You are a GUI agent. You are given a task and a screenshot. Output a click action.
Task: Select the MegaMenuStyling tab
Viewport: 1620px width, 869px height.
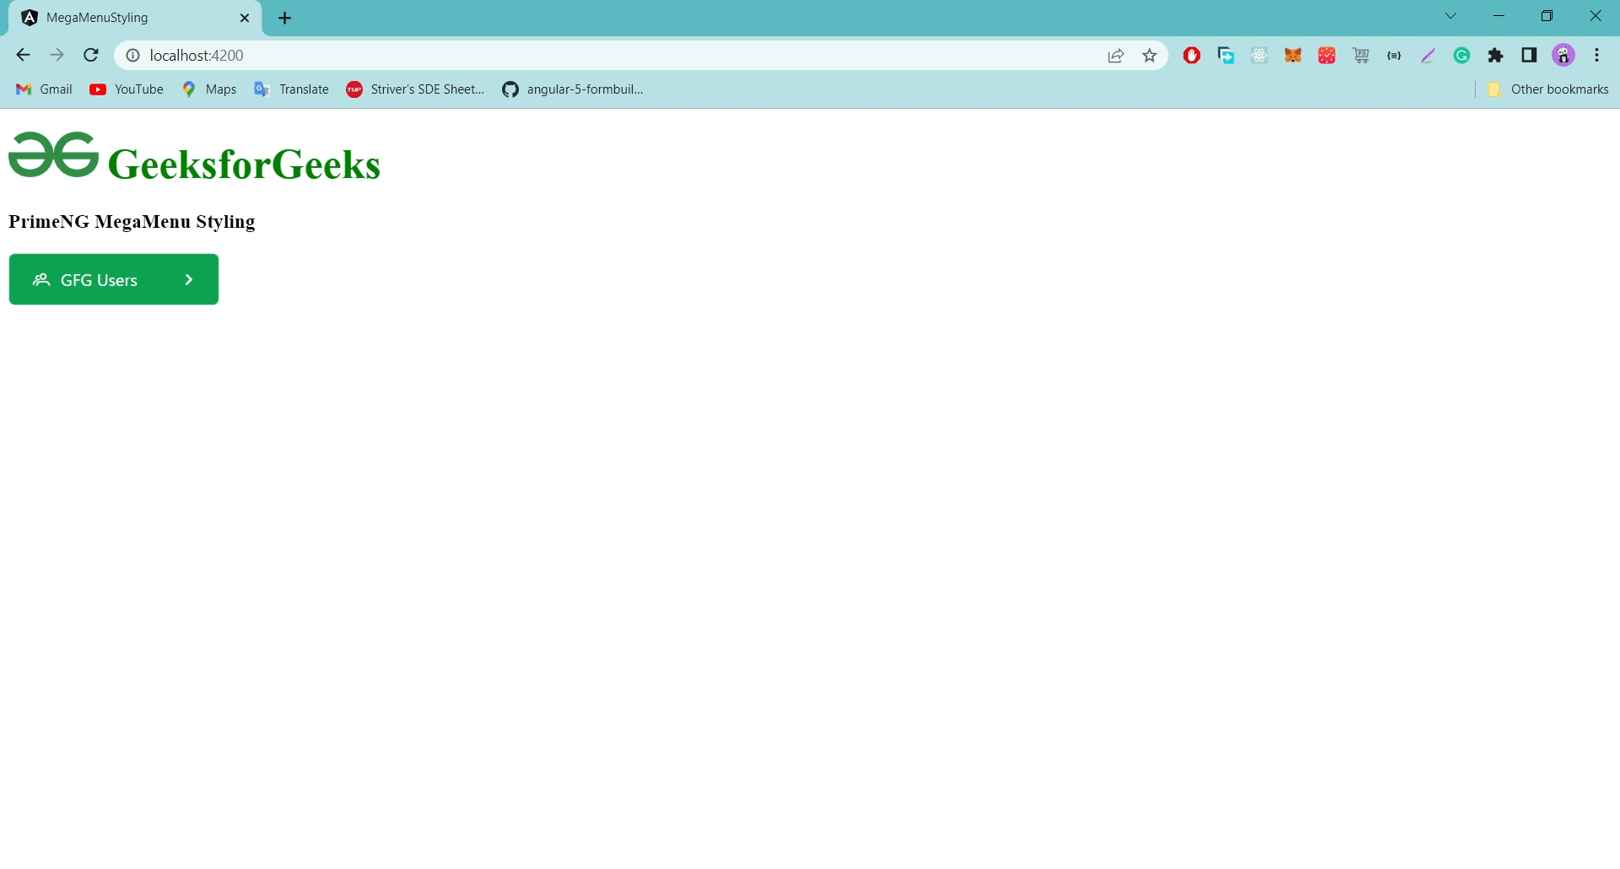pos(135,18)
